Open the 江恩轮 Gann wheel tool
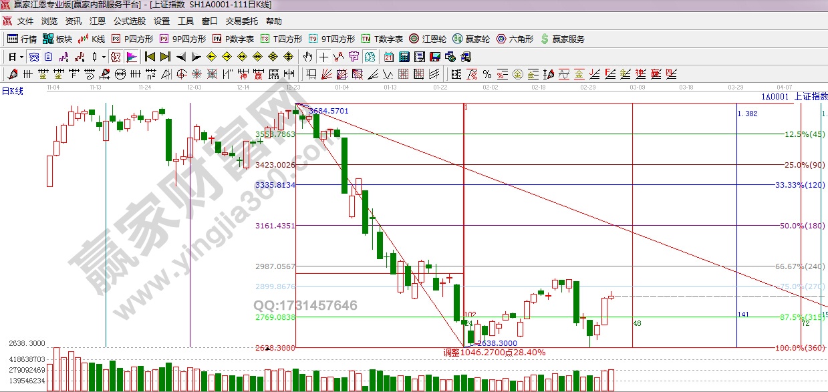The width and height of the screenshot is (828, 392). tap(428, 39)
